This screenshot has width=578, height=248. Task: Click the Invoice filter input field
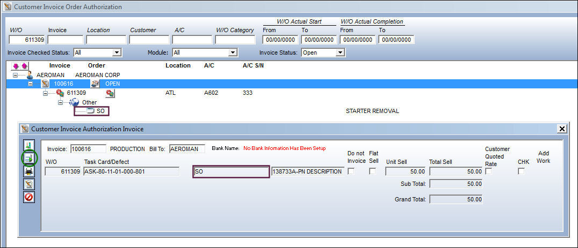pyautogui.click(x=66, y=40)
